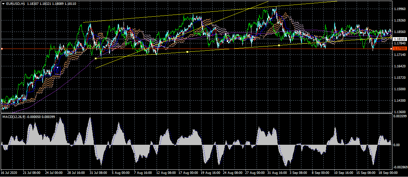This screenshot has width=408, height=177.
Task: Click the 1.13600 price scale label
Action: pyautogui.click(x=400, y=112)
